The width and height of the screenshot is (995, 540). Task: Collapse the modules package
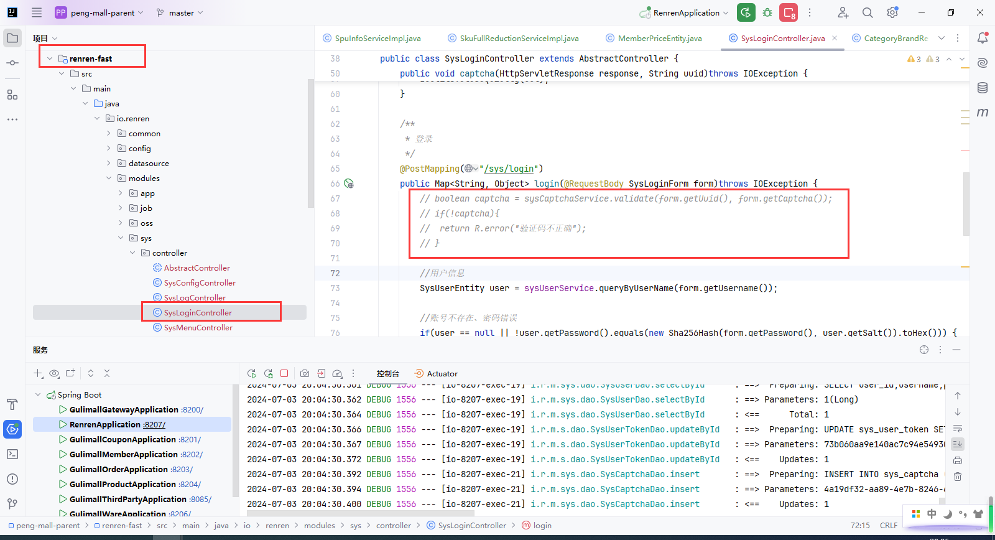[109, 178]
